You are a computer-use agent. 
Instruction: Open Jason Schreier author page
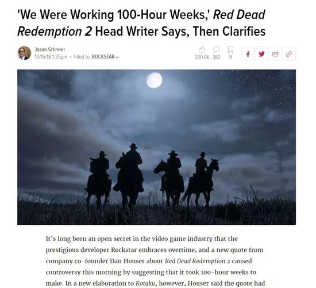[50, 49]
